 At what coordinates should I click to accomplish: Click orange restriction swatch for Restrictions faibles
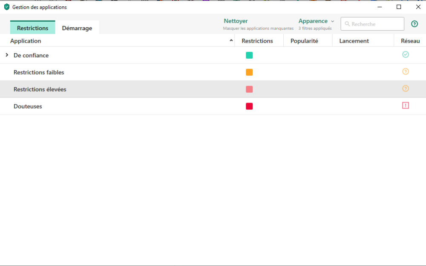point(249,72)
